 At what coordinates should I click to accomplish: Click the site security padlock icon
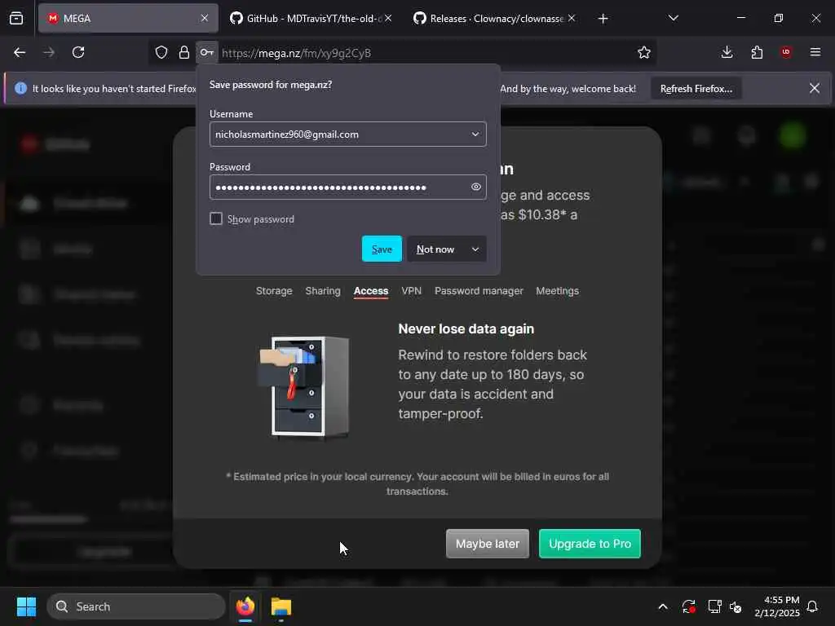click(x=183, y=52)
